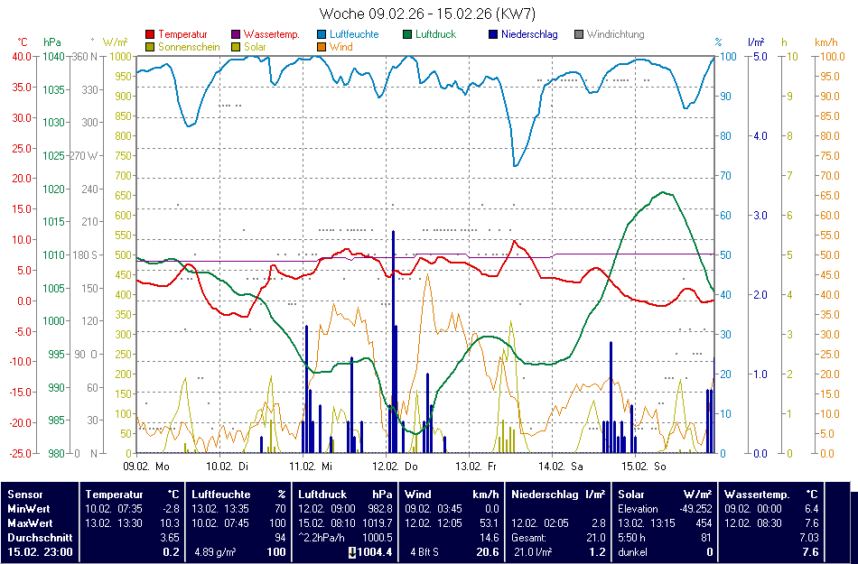This screenshot has width=858, height=564.
Task: Click the Niederschlag table header
Action: 545,495
